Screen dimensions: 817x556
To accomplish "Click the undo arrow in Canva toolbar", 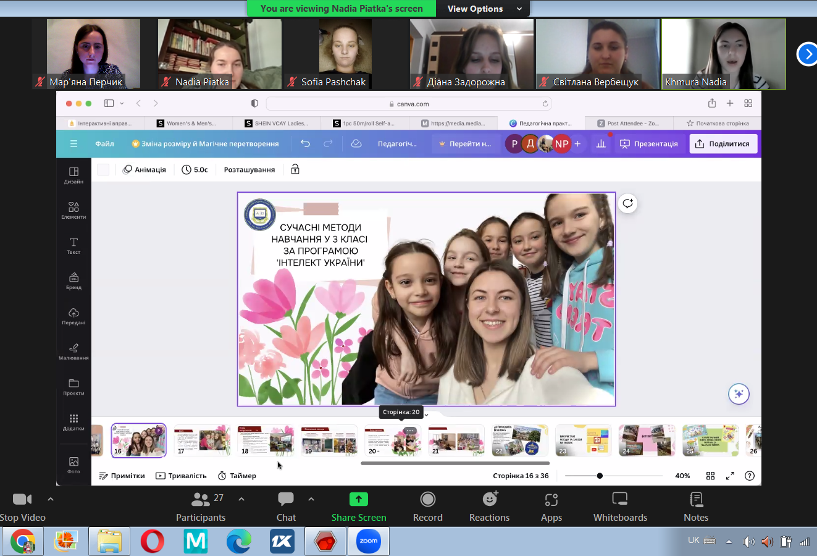I will point(305,143).
